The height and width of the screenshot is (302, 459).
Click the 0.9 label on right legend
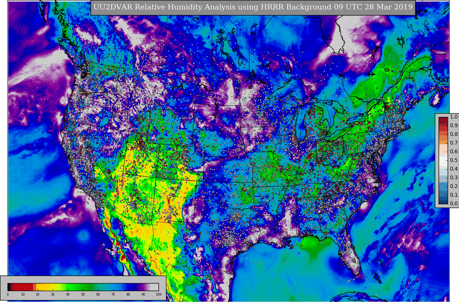point(454,125)
